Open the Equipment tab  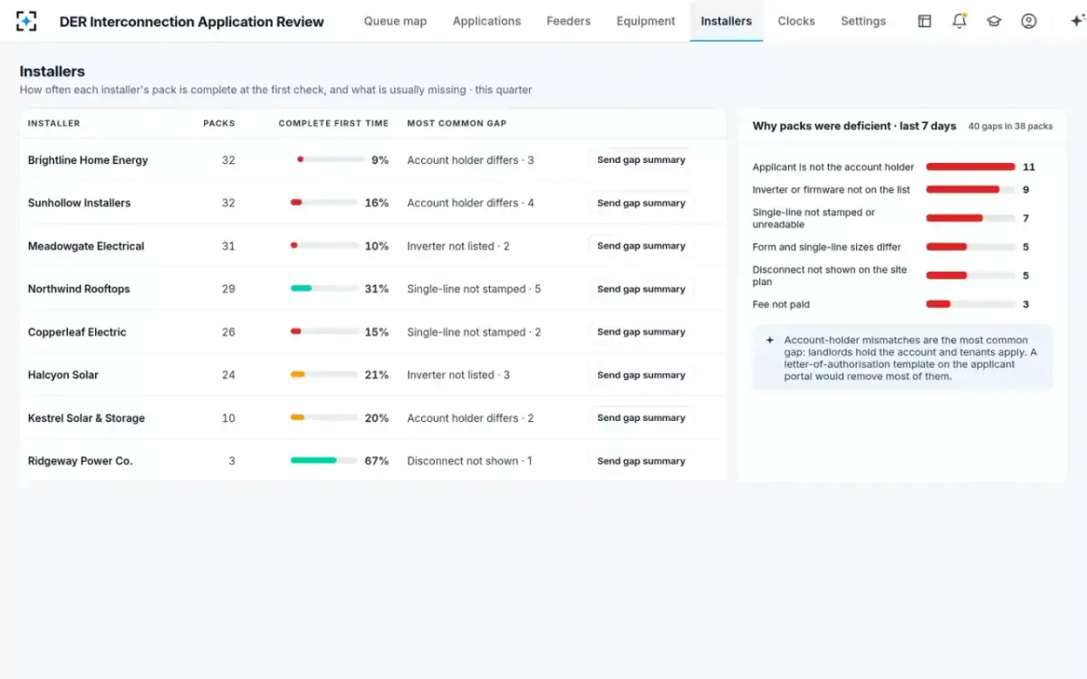pos(646,21)
